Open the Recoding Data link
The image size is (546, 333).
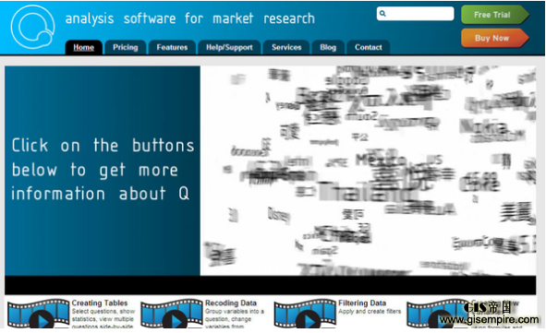pos(231,303)
